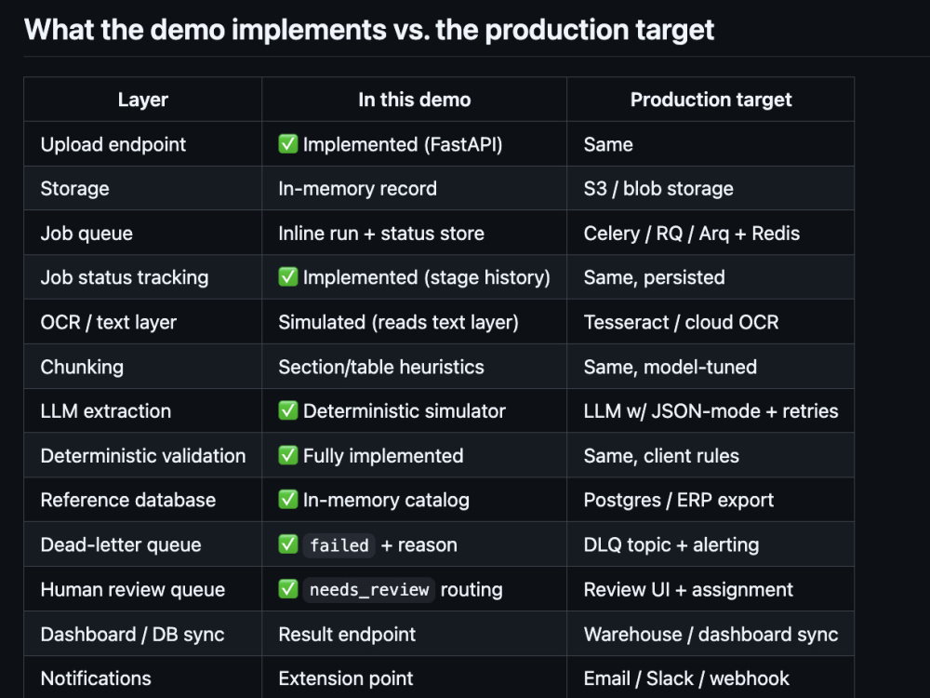
Task: Click the section heading about demo vs production
Action: [369, 30]
